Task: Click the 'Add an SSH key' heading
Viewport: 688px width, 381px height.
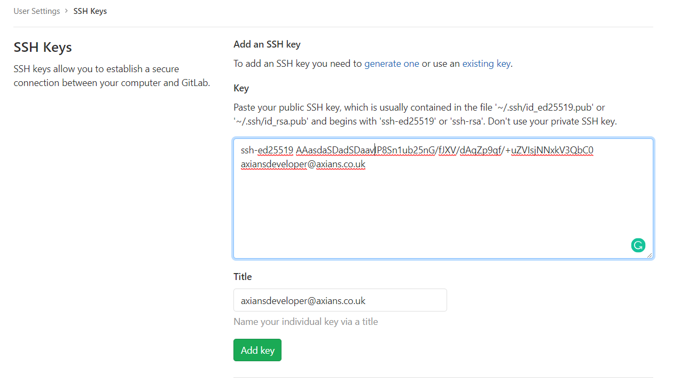Action: tap(267, 44)
